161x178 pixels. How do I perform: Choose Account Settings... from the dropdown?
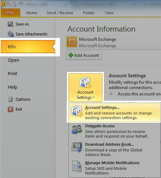coord(115,112)
